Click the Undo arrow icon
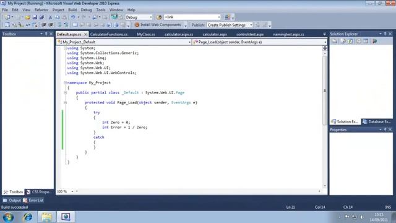The height and width of the screenshot is (223, 396). pyautogui.click(x=73, y=17)
